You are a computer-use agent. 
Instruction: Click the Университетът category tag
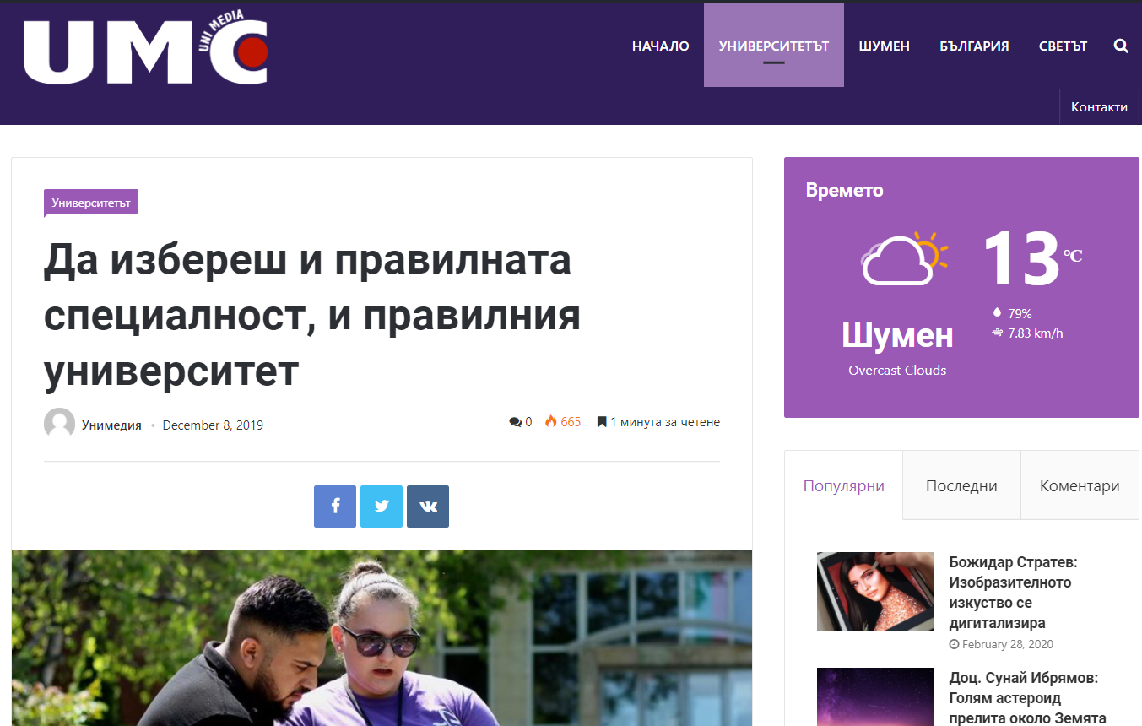(x=91, y=203)
